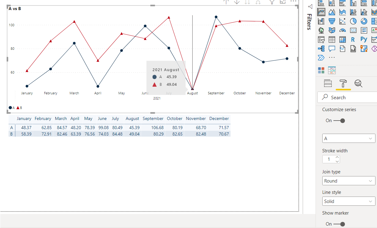Choose the Card 123 visual

pyautogui.click(x=353, y=30)
